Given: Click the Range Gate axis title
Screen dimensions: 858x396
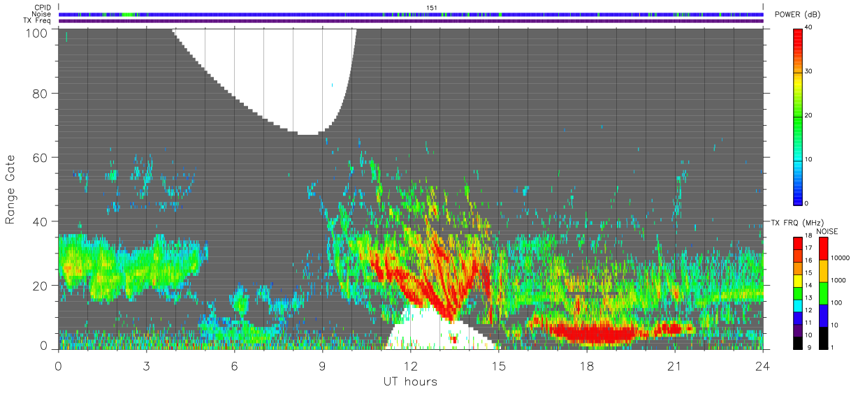Looking at the screenshot, I should pyautogui.click(x=10, y=189).
